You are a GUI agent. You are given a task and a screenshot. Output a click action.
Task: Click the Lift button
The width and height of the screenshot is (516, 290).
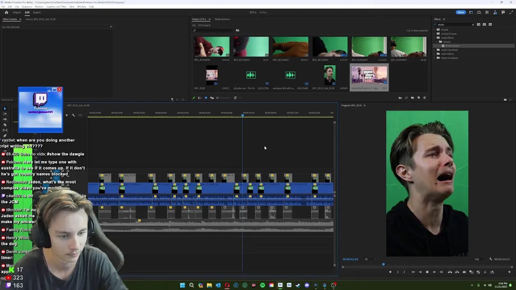tap(450, 272)
